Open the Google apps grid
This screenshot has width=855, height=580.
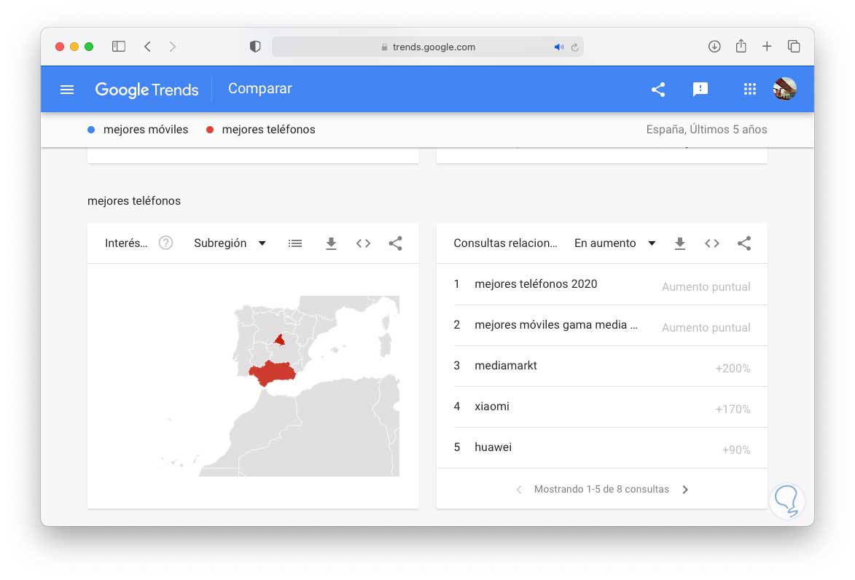click(x=749, y=90)
